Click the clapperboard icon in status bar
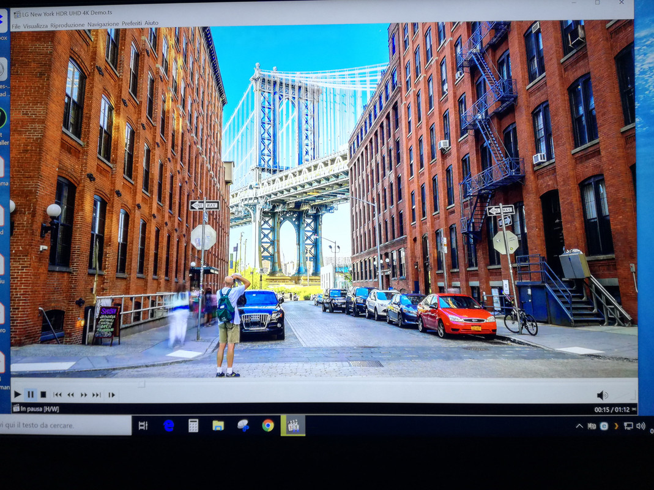Viewport: 654px width, 490px height. [17, 408]
